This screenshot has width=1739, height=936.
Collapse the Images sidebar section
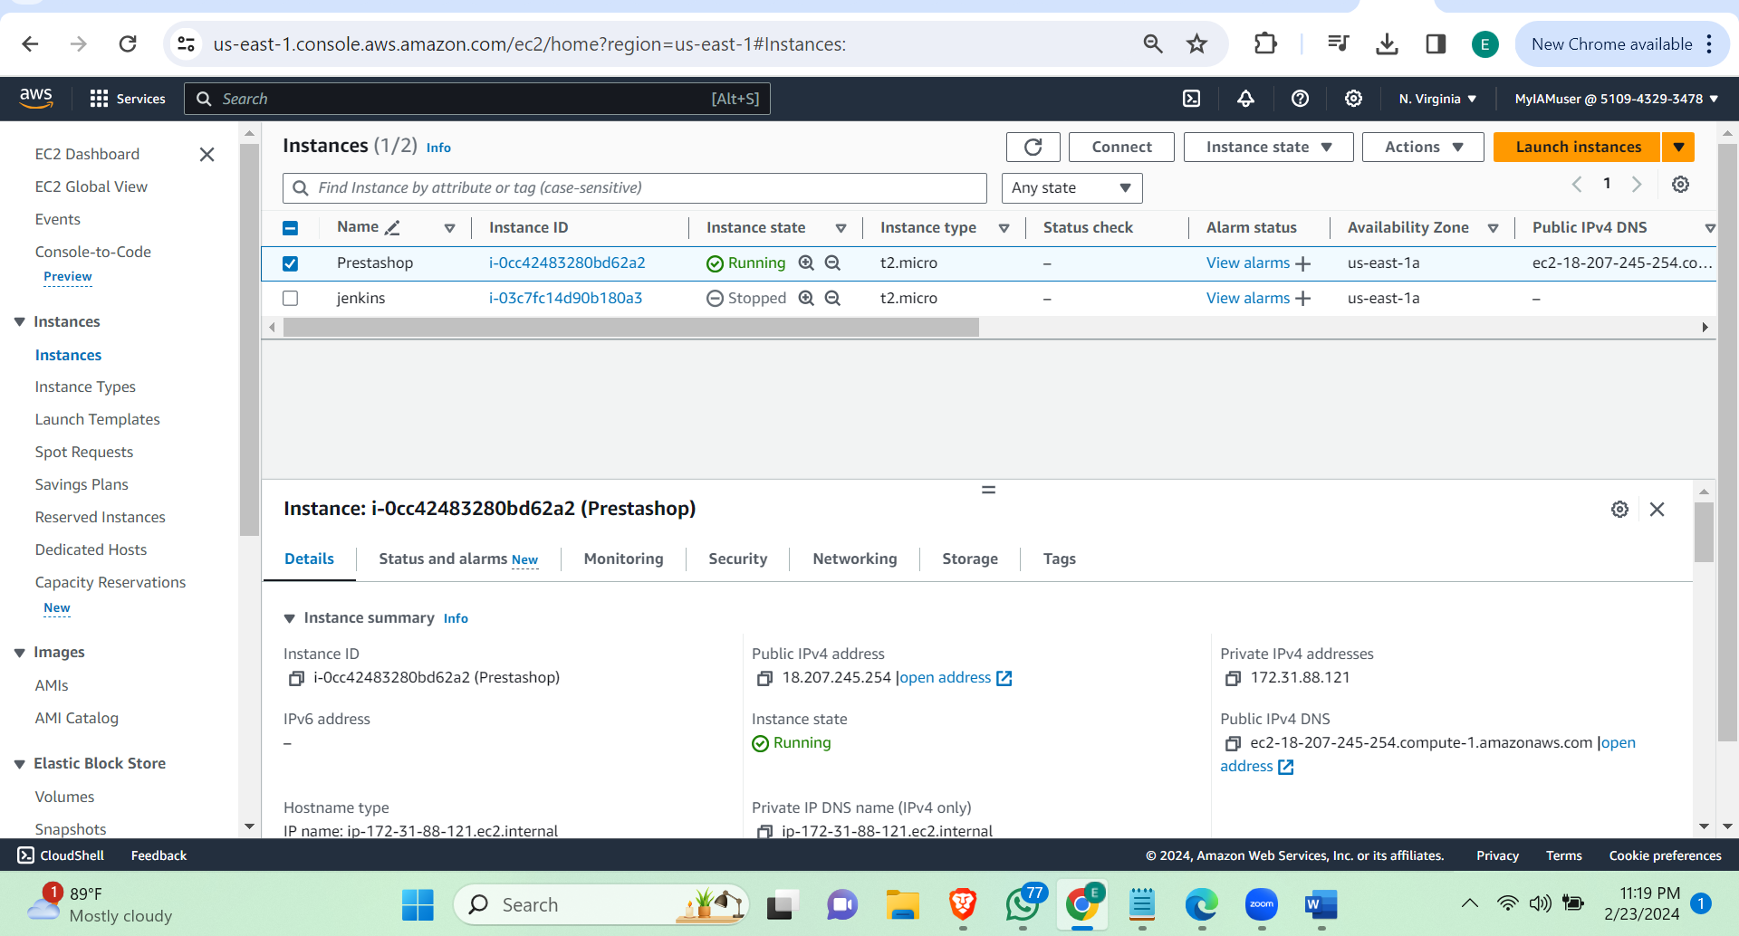pos(19,653)
